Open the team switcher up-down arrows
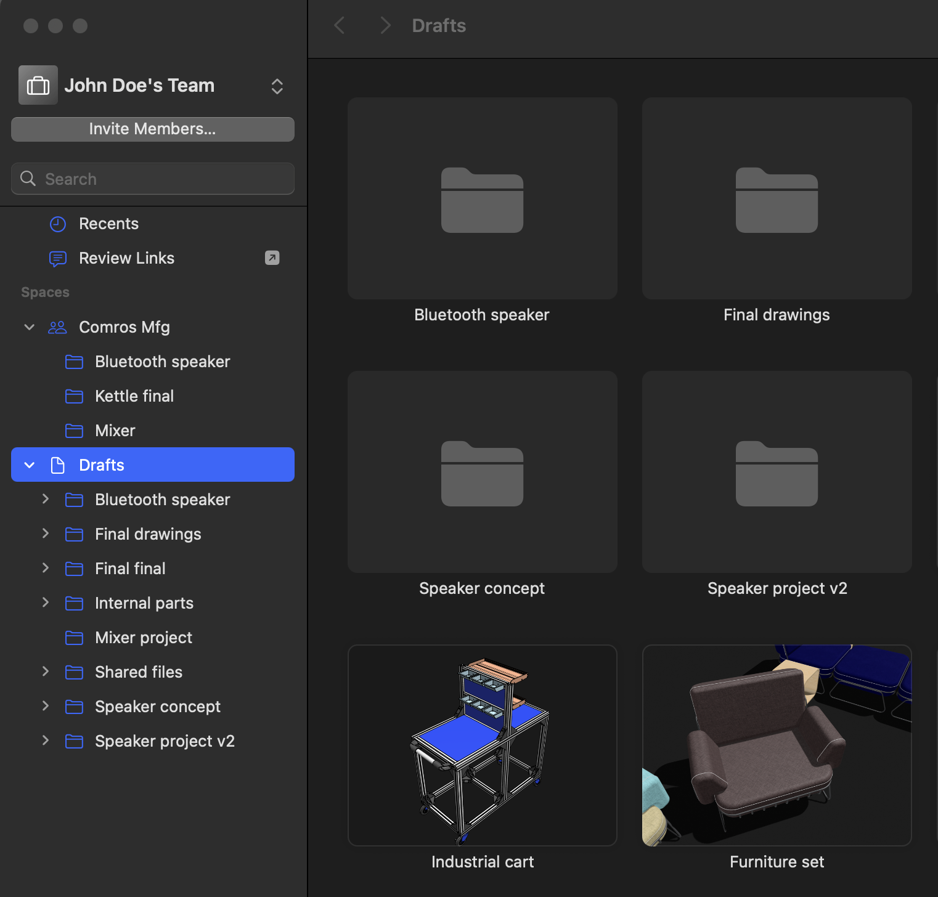Viewport: 938px width, 897px height. pyautogui.click(x=277, y=86)
